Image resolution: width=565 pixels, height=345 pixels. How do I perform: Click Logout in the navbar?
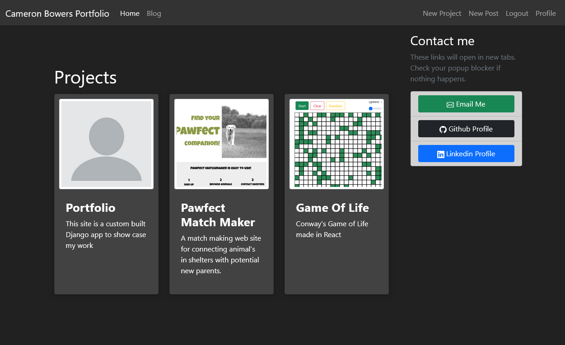point(517,14)
